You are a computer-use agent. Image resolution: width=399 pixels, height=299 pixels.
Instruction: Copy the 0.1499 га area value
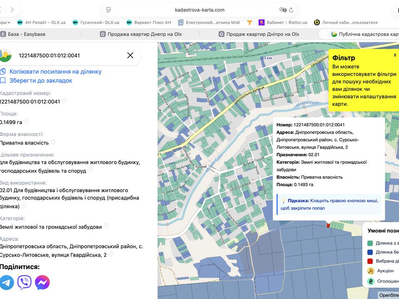(27, 121)
